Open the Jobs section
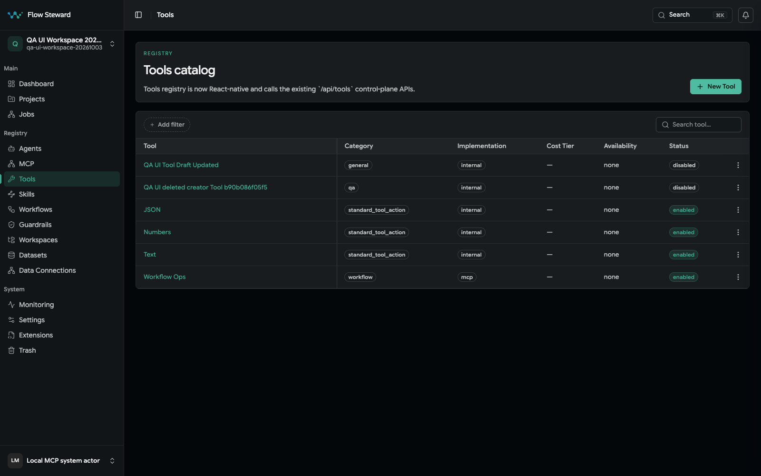Viewport: 761px width, 476px height. pyautogui.click(x=62, y=114)
